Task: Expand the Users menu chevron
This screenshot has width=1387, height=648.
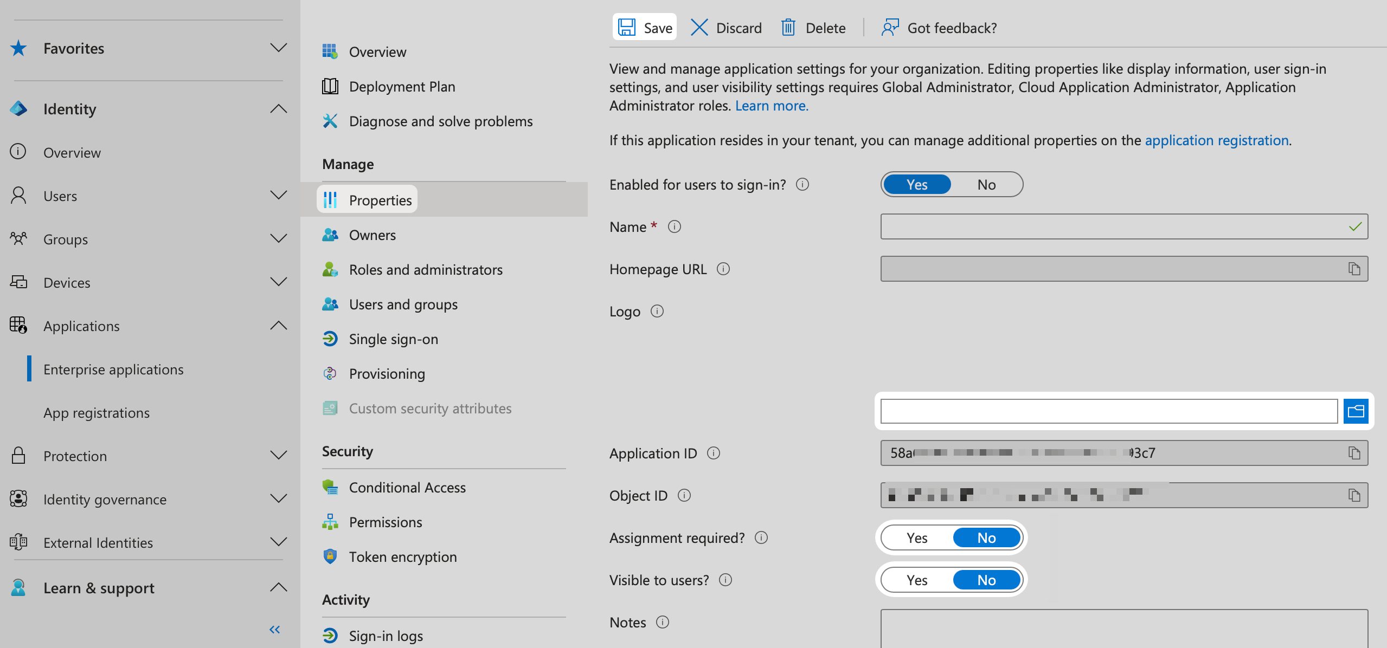Action: 279,196
